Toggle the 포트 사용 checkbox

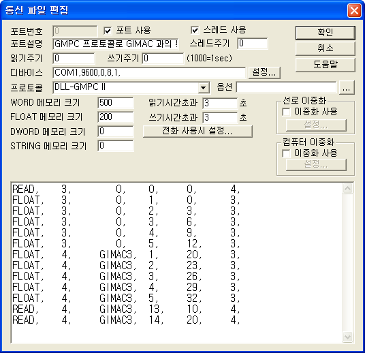108,31
